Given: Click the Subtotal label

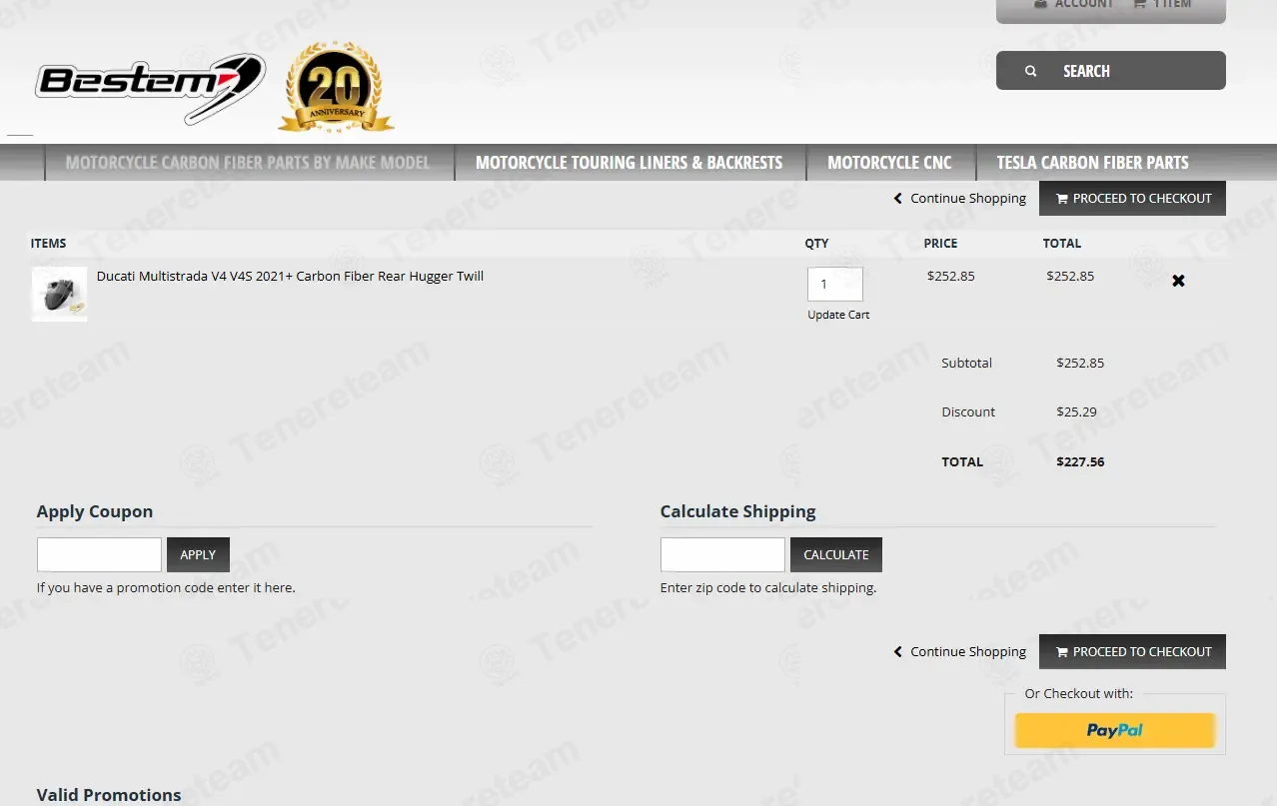Looking at the screenshot, I should pyautogui.click(x=966, y=363).
